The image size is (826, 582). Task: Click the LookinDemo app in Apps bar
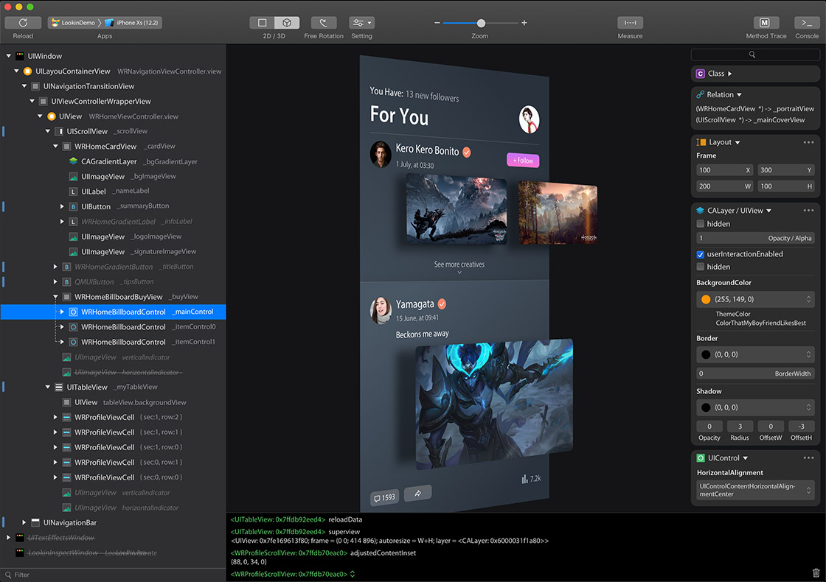pos(74,22)
